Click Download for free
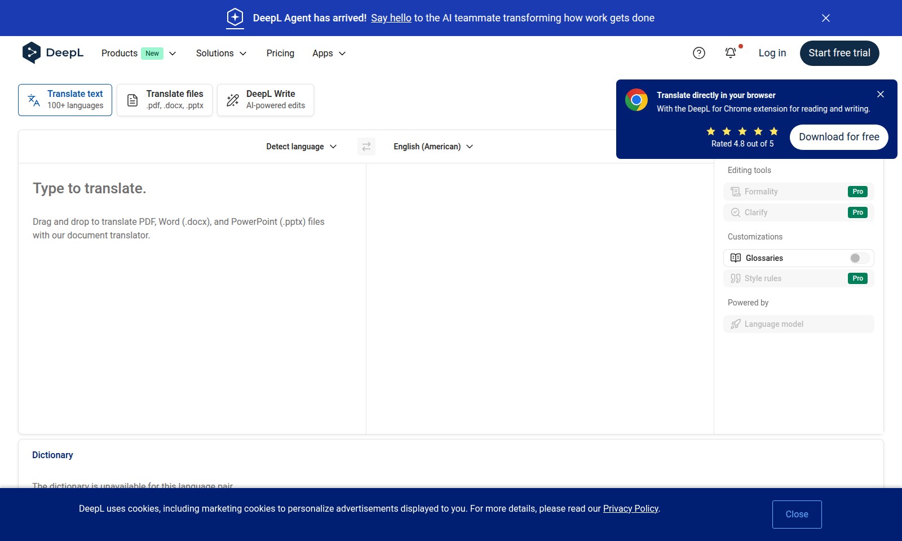 (839, 137)
